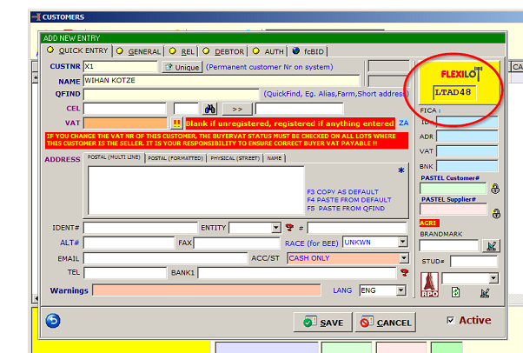This screenshot has width=523, height=353.
Task: Click the red exclamation icon next to VAT
Action: (x=176, y=123)
